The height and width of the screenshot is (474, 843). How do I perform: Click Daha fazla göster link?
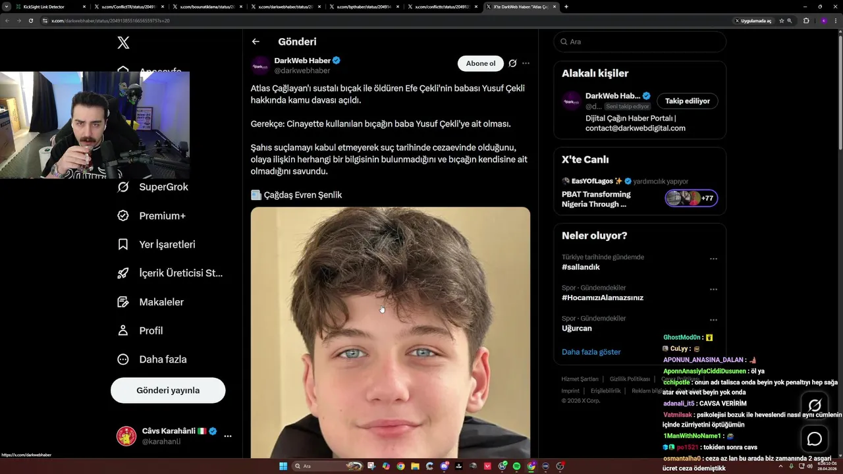(x=591, y=352)
